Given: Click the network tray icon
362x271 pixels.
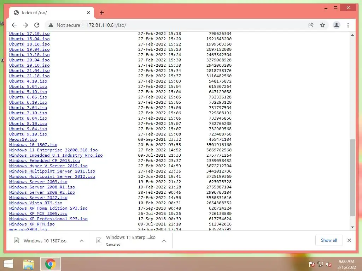Looking at the screenshot, I should (320, 264).
